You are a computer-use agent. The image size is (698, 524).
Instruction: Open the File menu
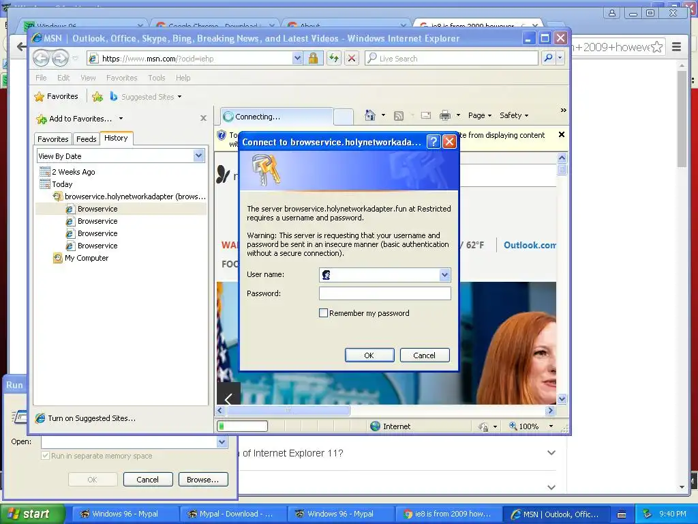coord(41,78)
